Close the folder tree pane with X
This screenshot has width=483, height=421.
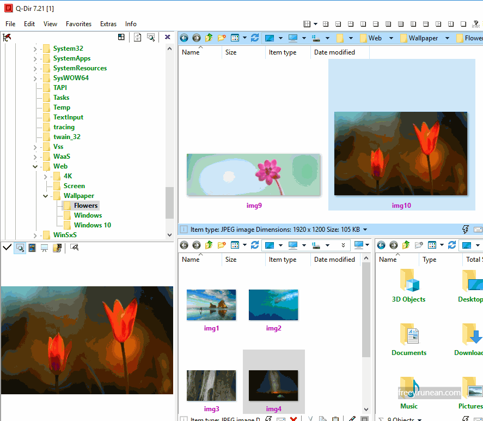coord(168,37)
